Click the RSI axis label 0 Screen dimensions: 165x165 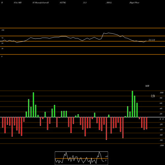coord(2,56)
